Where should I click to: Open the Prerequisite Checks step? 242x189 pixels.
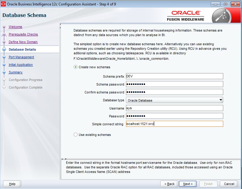(x=23, y=34)
